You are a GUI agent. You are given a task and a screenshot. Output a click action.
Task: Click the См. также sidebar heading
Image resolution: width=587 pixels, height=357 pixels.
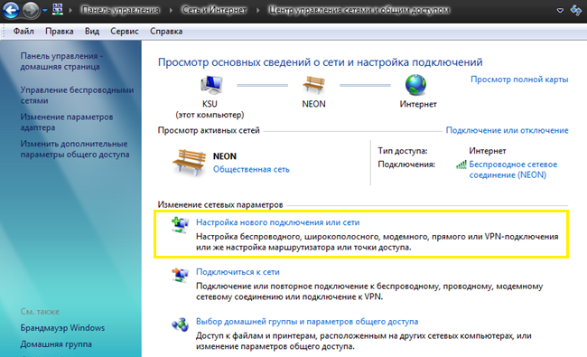coord(40,312)
